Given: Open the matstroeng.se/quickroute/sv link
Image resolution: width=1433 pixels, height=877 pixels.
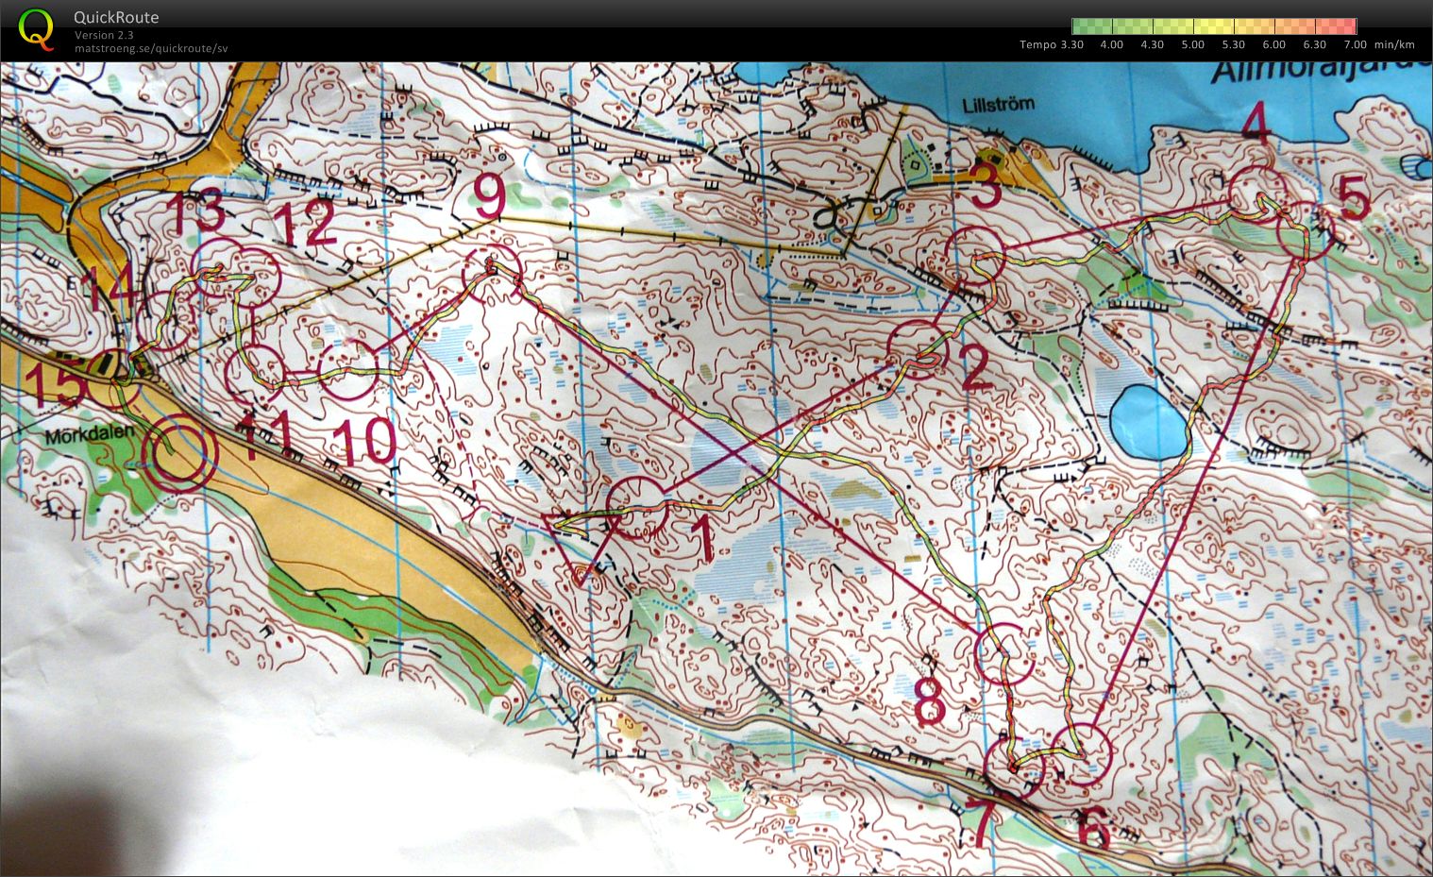Looking at the screenshot, I should [x=151, y=48].
